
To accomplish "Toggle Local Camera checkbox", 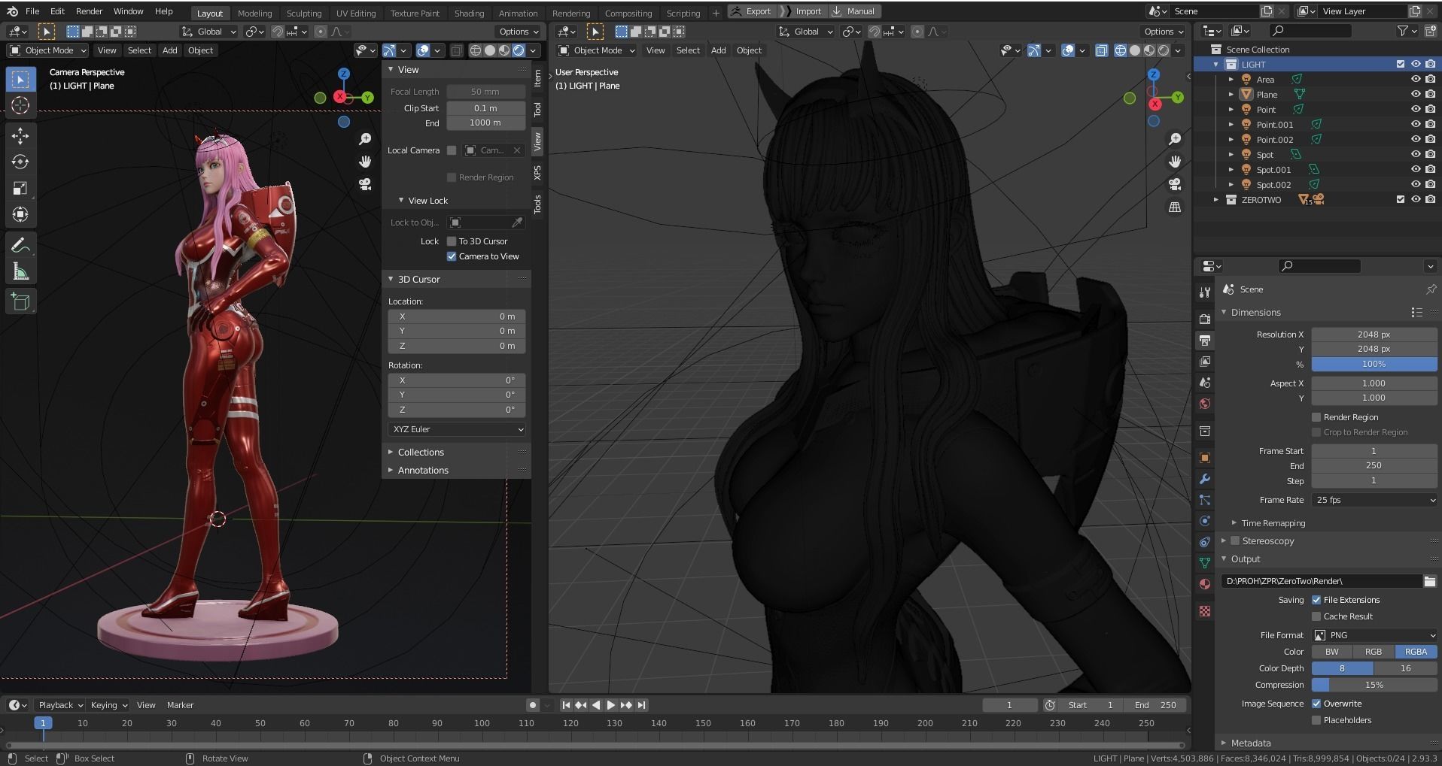I will tap(452, 150).
